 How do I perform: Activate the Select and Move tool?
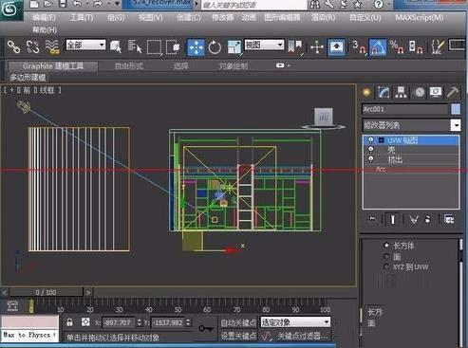(x=196, y=47)
